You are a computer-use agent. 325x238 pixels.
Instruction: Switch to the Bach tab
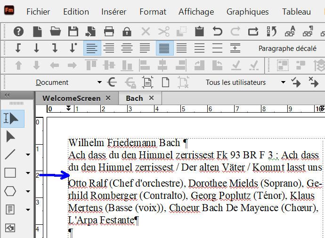pyautogui.click(x=134, y=98)
